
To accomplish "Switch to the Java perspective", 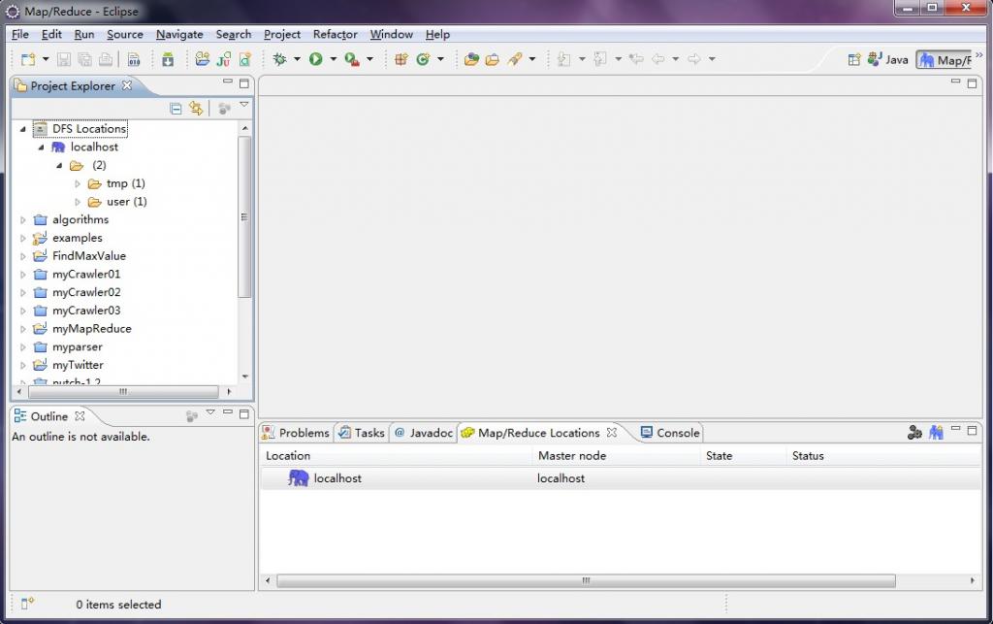I will coord(888,59).
